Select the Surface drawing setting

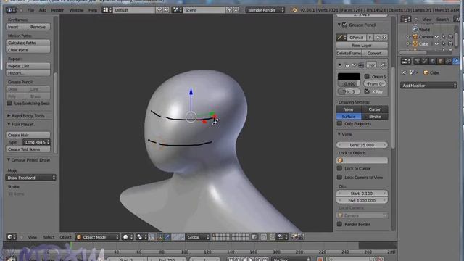tap(349, 117)
